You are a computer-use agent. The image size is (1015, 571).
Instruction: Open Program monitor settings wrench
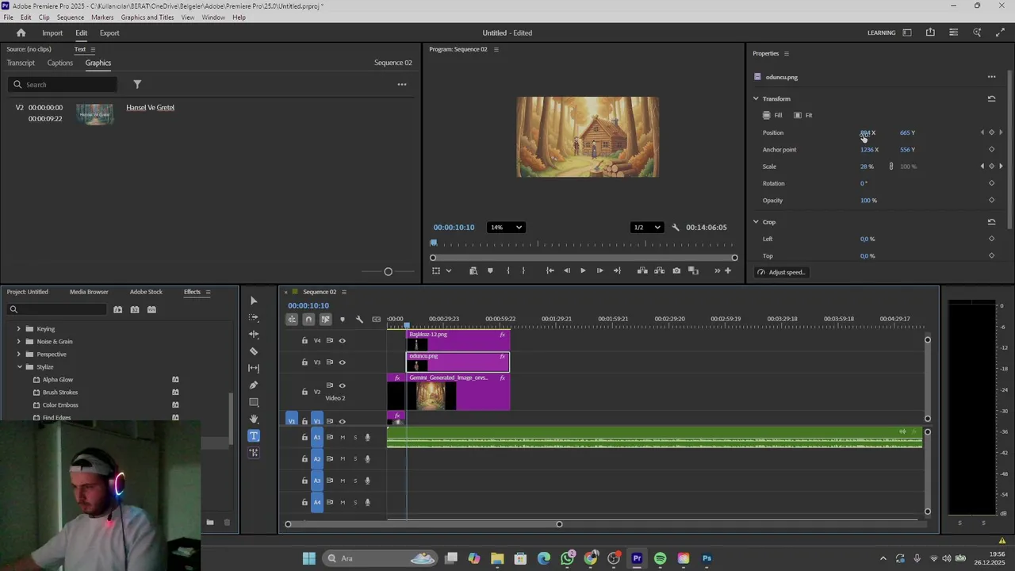click(x=676, y=228)
